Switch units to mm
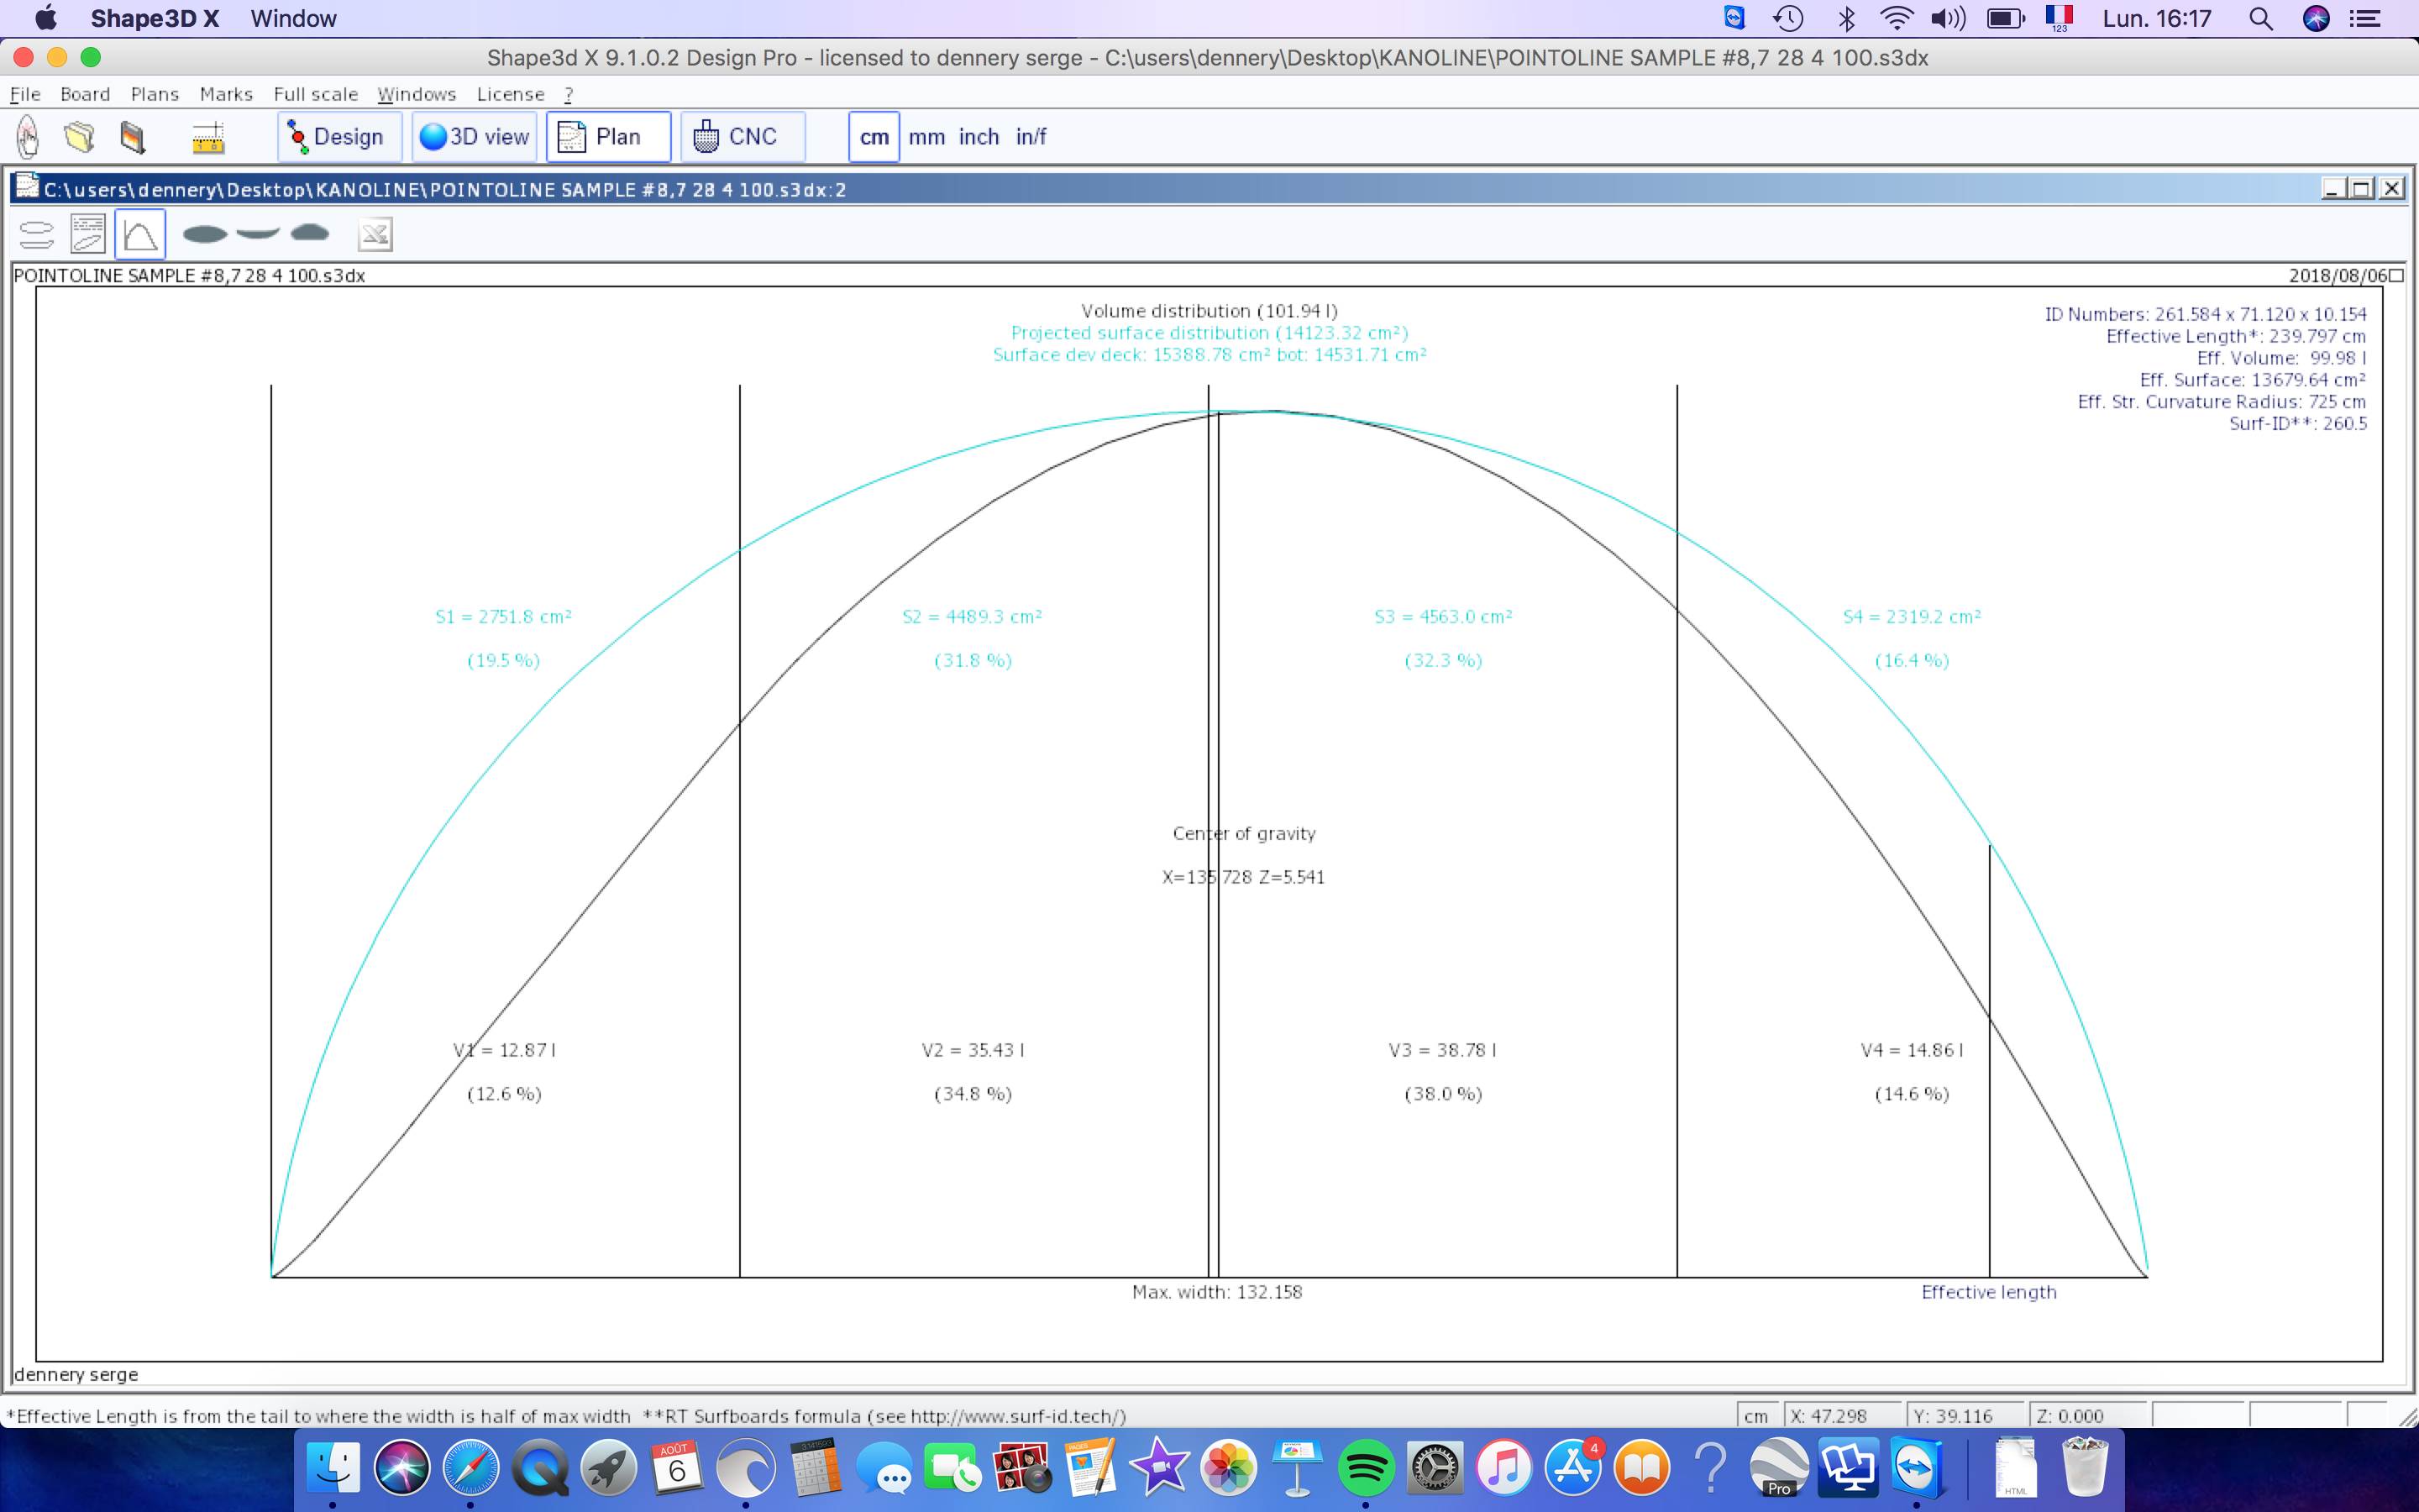The image size is (2419, 1512). pos(926,137)
